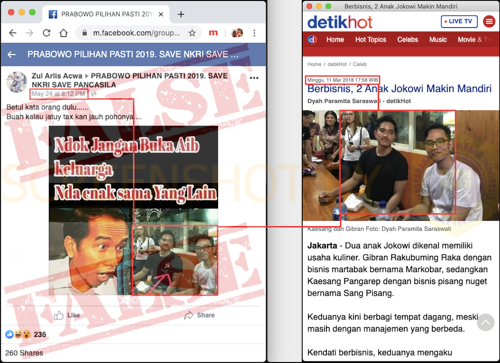Click the red 'm' extension icon
The width and height of the screenshot is (500, 363).
[213, 33]
